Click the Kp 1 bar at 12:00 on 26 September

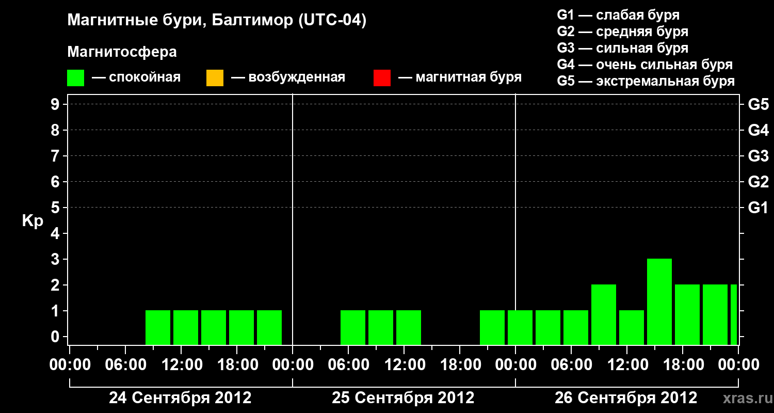(632, 327)
